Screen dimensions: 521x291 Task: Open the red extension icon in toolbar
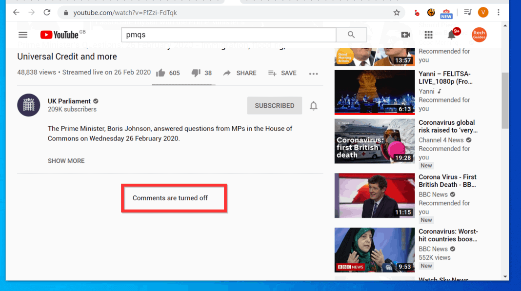coord(417,13)
